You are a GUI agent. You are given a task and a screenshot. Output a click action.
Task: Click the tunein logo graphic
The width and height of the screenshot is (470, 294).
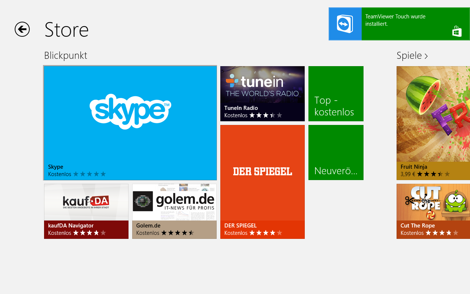262,85
